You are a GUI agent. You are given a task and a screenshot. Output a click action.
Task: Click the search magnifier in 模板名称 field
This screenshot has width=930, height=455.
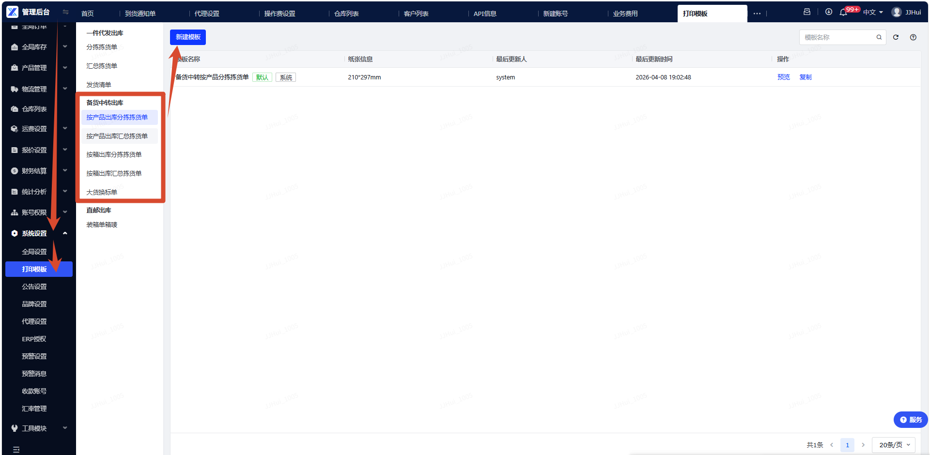click(879, 37)
